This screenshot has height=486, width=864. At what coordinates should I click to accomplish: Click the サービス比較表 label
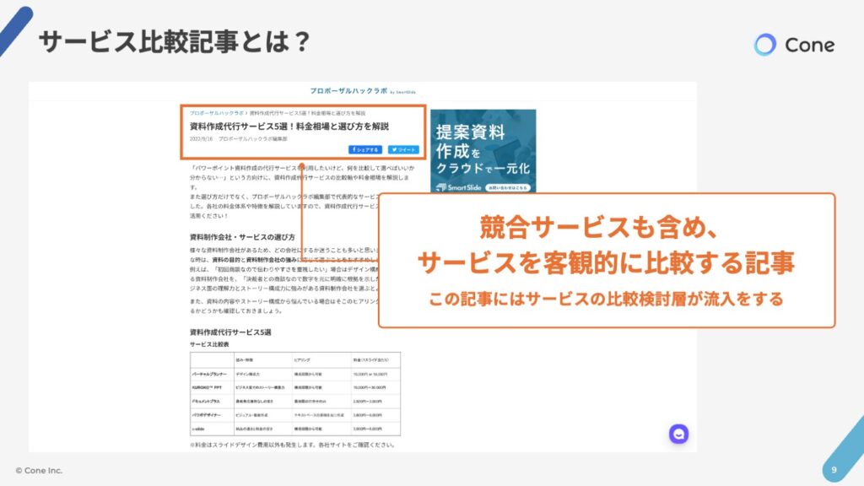click(x=209, y=344)
